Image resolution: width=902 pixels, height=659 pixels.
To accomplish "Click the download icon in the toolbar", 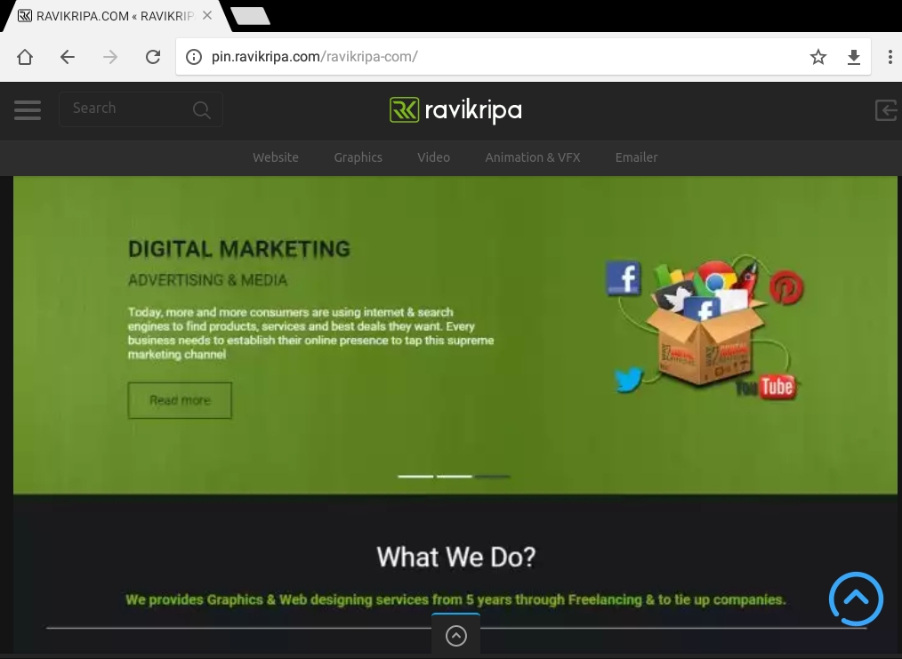I will [854, 57].
